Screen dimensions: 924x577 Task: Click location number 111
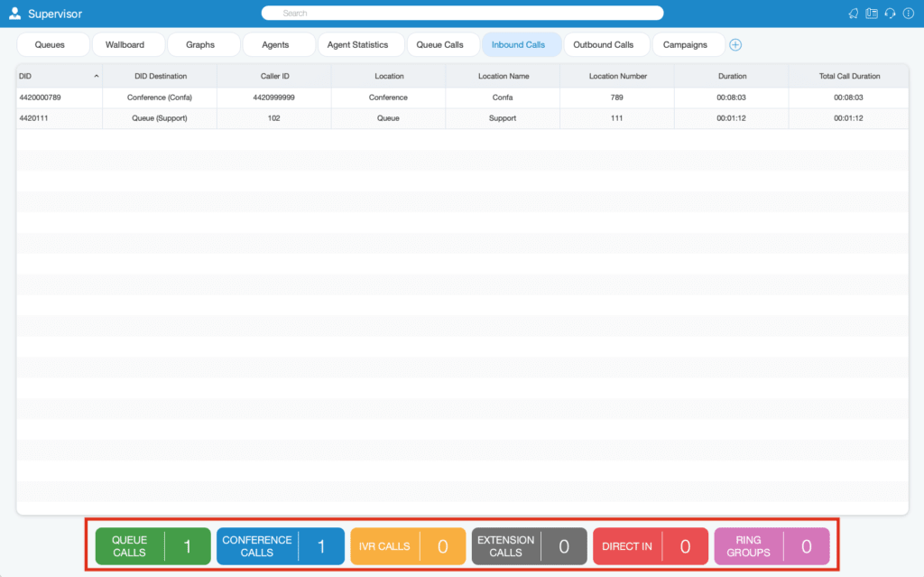[617, 118]
